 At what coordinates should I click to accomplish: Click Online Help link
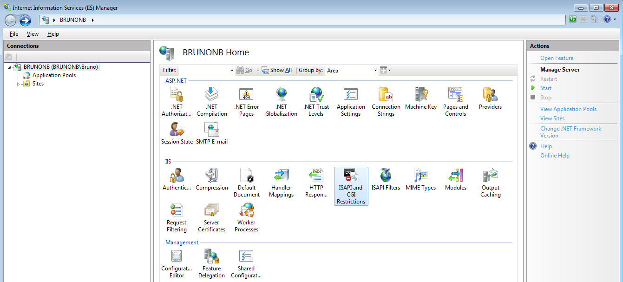[x=555, y=156]
